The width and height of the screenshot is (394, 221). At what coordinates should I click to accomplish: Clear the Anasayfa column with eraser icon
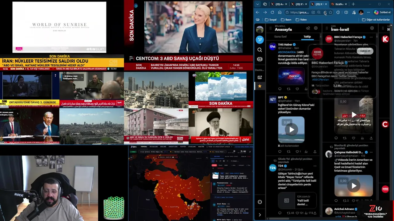308,28
